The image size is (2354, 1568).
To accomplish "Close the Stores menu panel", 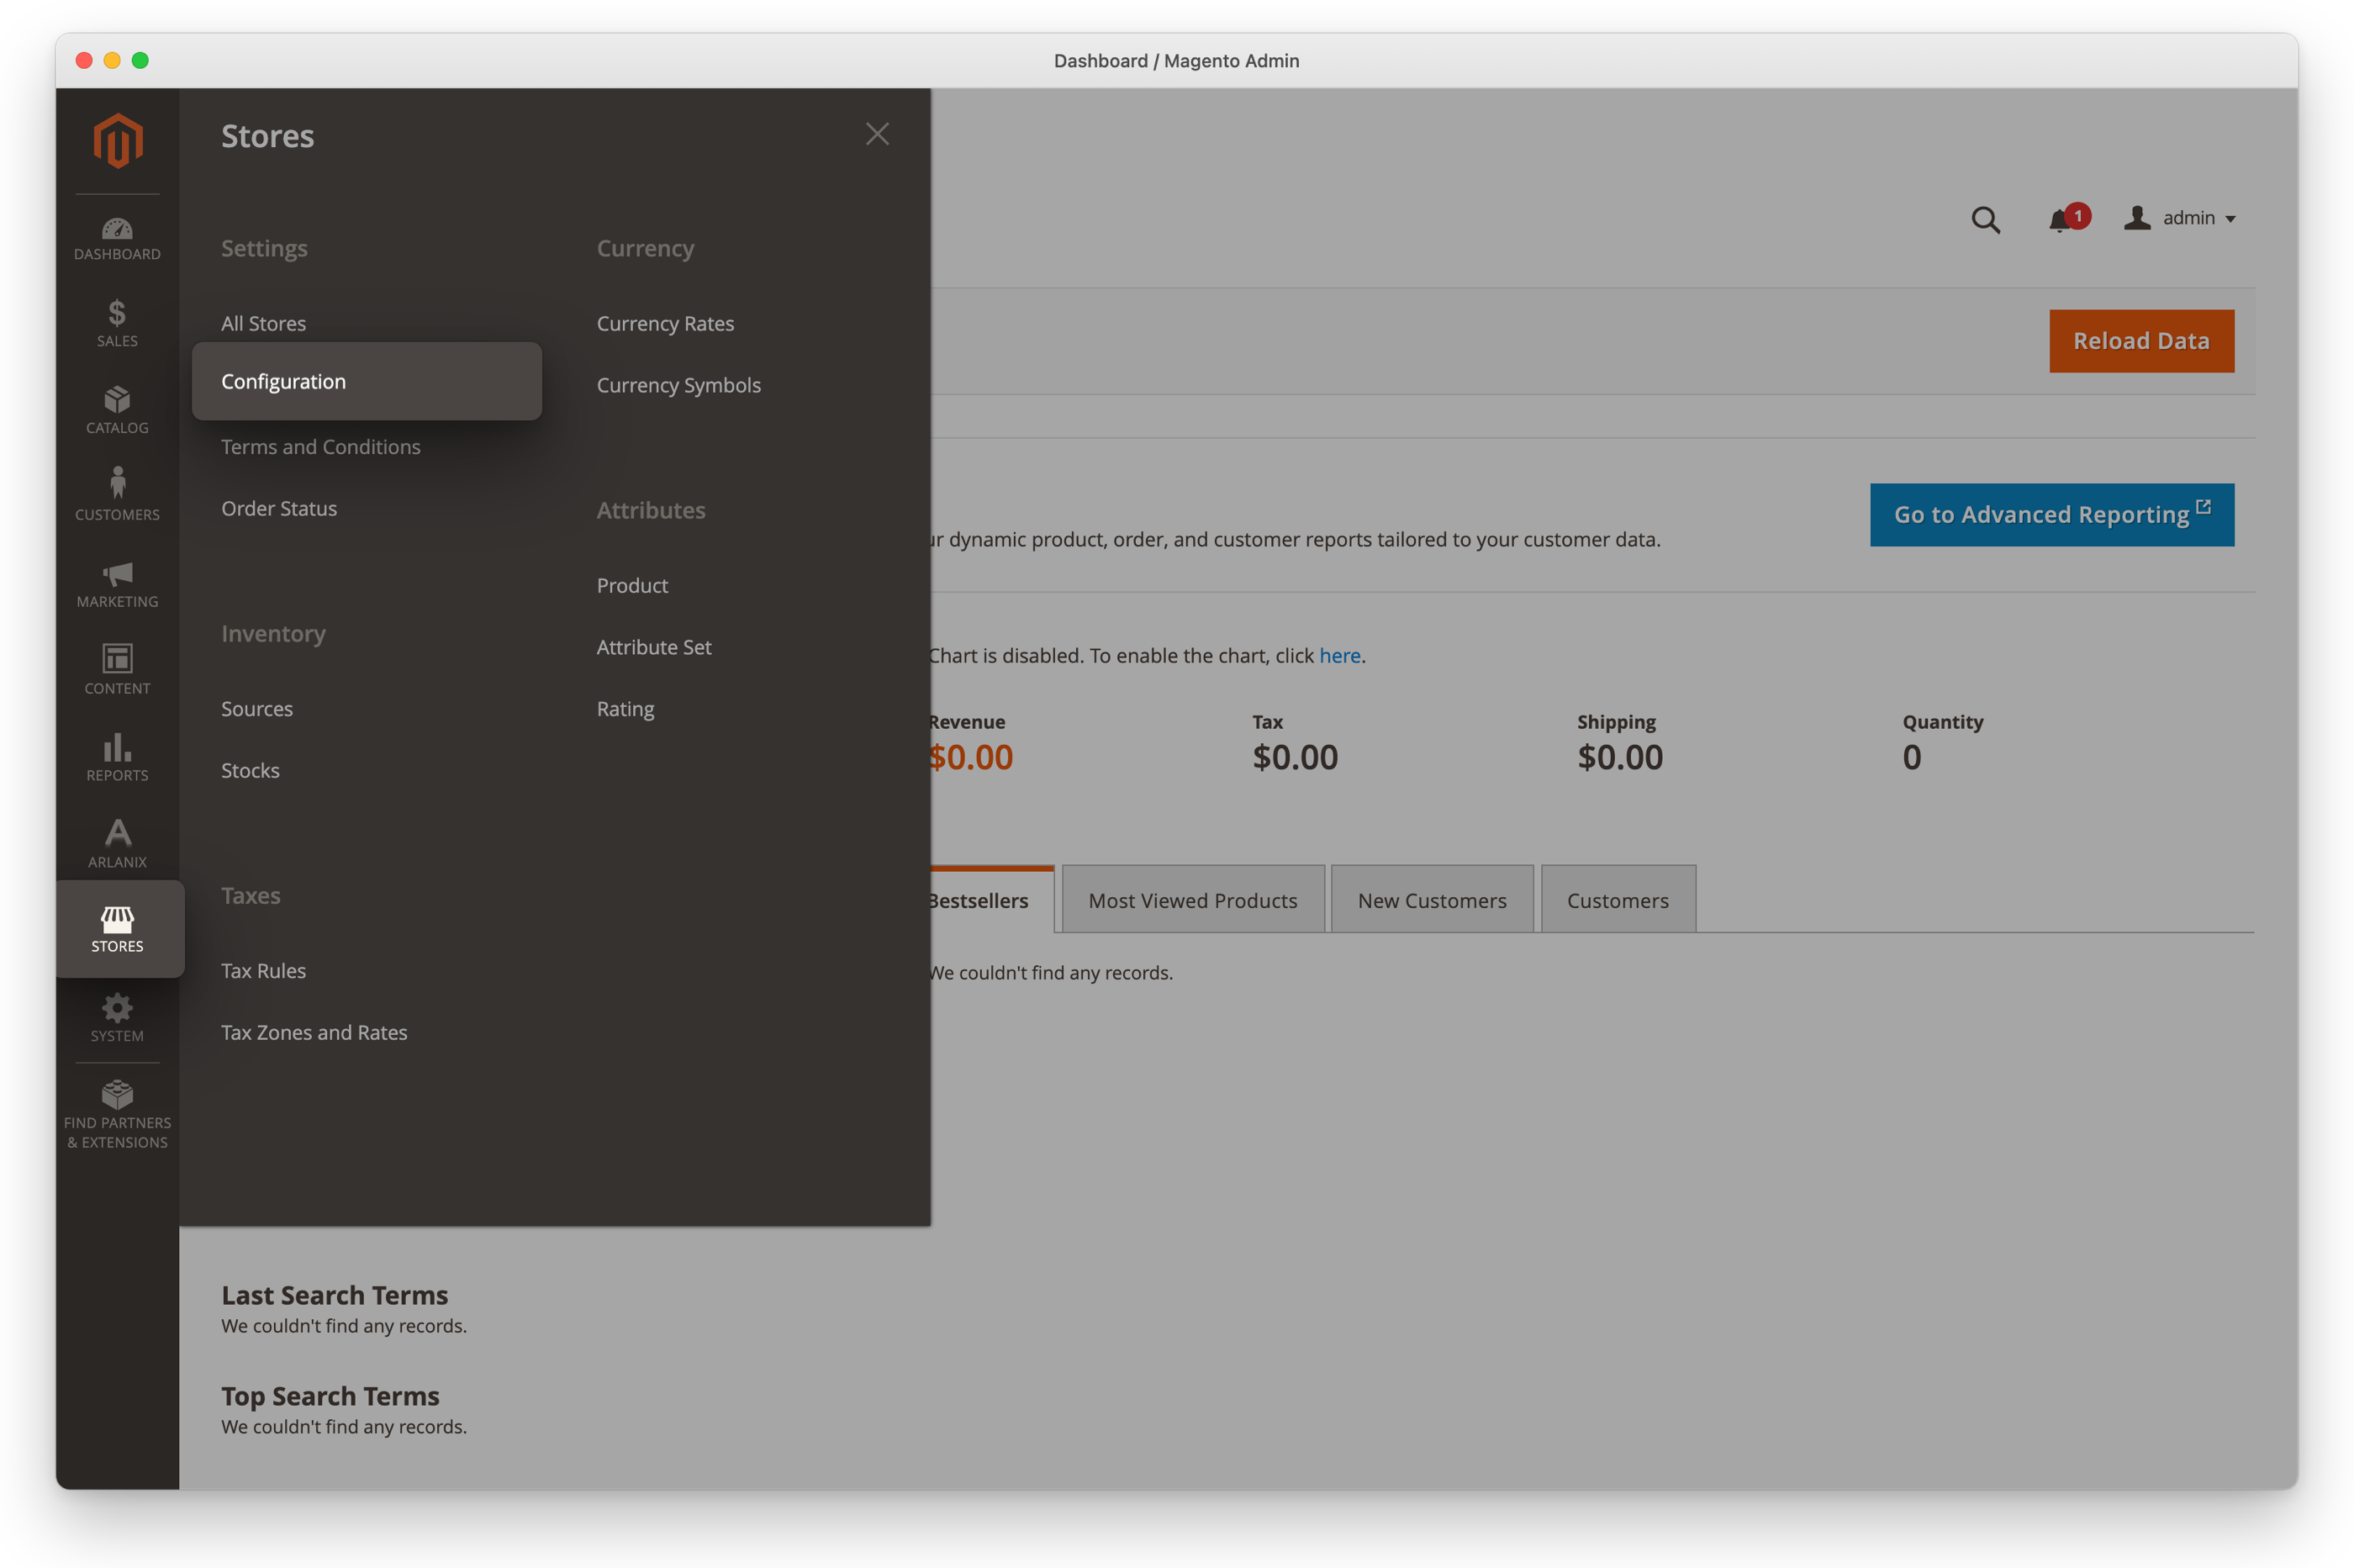I will [877, 134].
